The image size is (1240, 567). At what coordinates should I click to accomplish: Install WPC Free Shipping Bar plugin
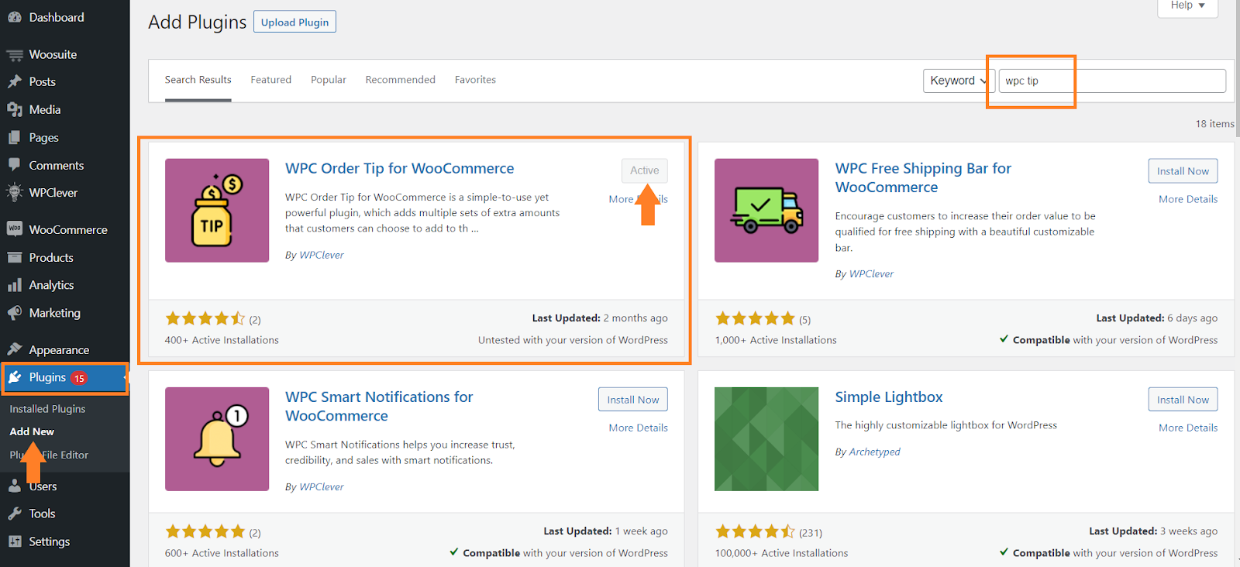point(1183,171)
